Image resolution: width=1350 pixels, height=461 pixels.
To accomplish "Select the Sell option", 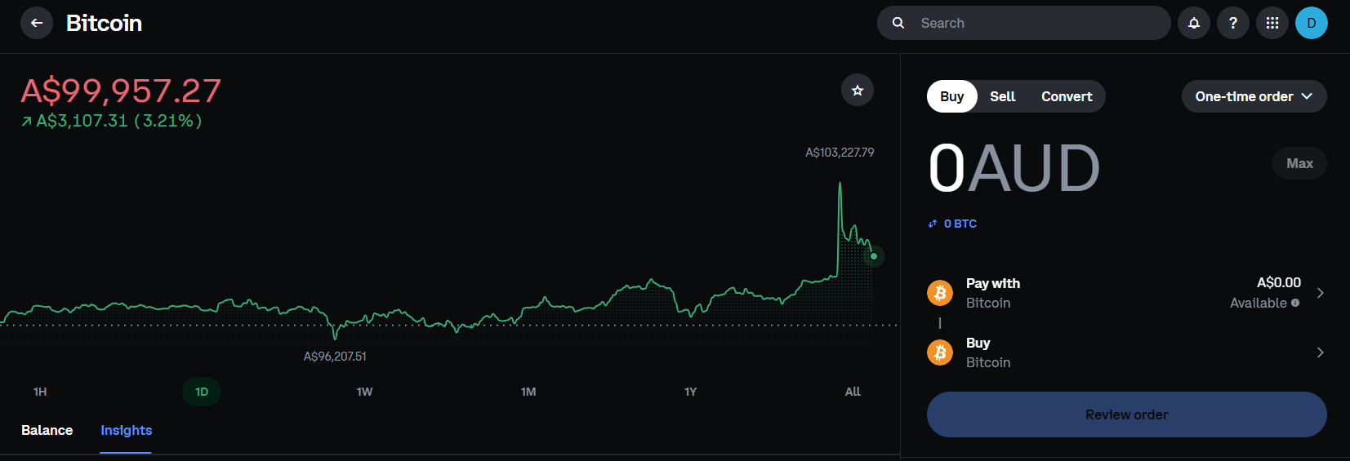I will [x=1003, y=96].
